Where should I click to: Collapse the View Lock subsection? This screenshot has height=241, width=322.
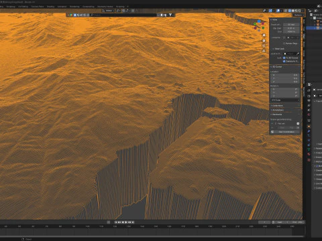pyautogui.click(x=278, y=49)
